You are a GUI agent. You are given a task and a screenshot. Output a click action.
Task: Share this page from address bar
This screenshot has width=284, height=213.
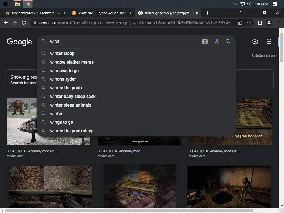240,23
